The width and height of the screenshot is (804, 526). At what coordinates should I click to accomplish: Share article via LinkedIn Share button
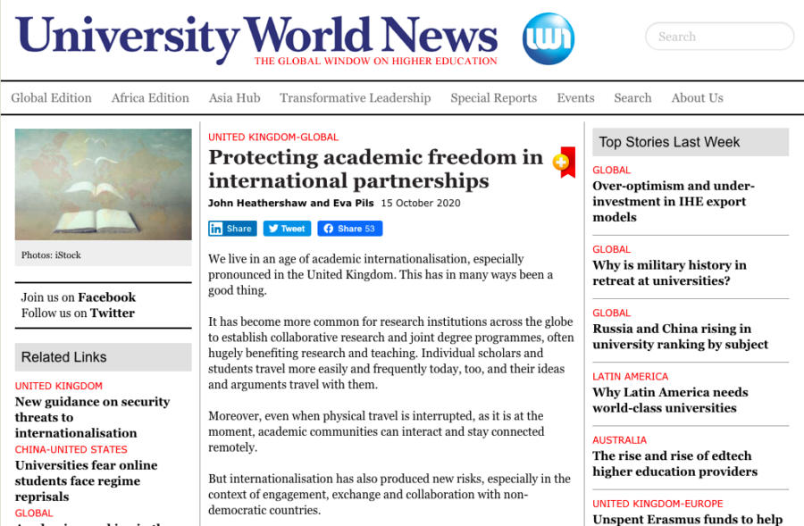coord(232,229)
